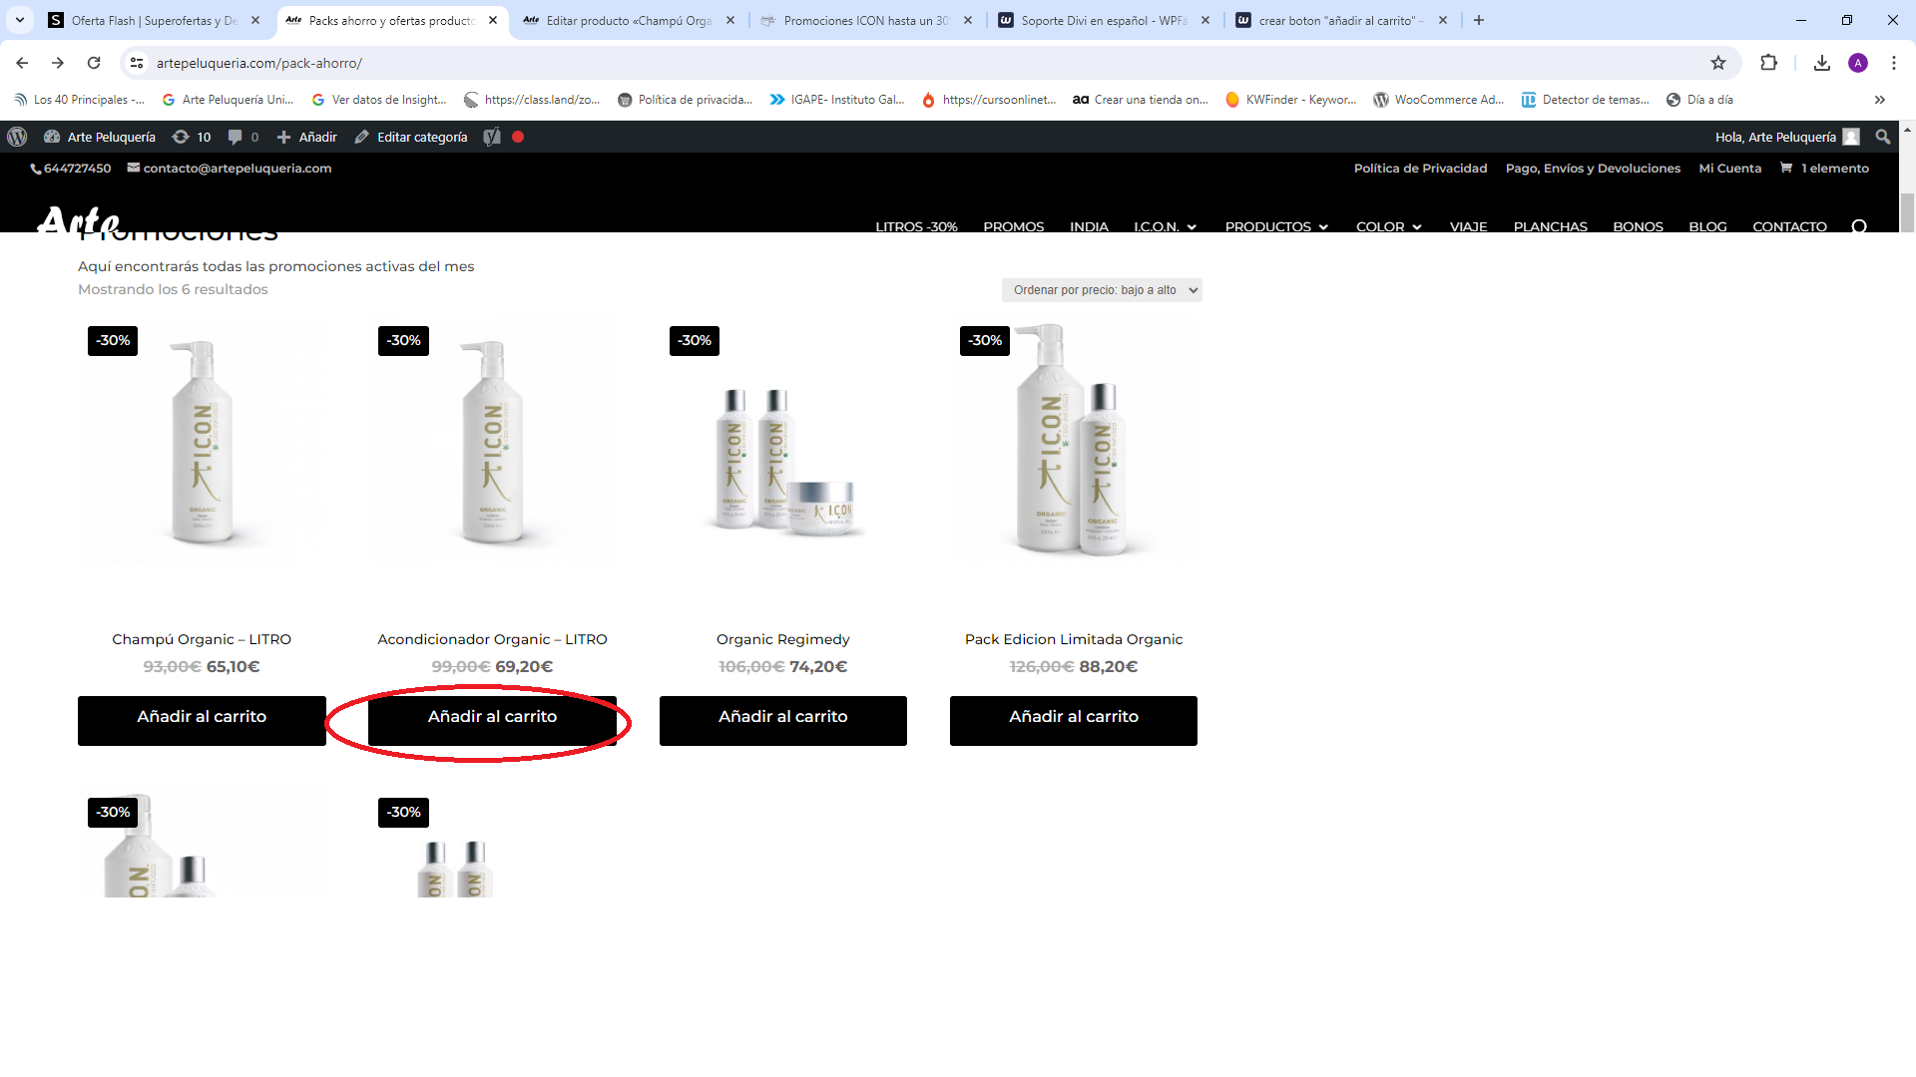The height and width of the screenshot is (1077, 1916).
Task: Open PROMOS menu item
Action: tap(1013, 226)
